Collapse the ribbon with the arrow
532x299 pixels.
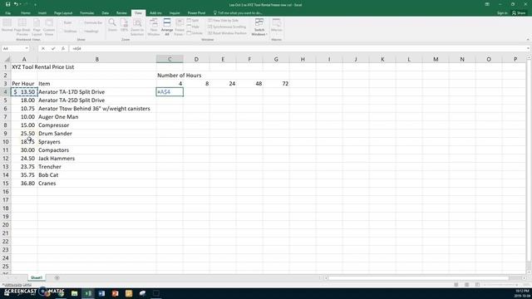[x=528, y=40]
